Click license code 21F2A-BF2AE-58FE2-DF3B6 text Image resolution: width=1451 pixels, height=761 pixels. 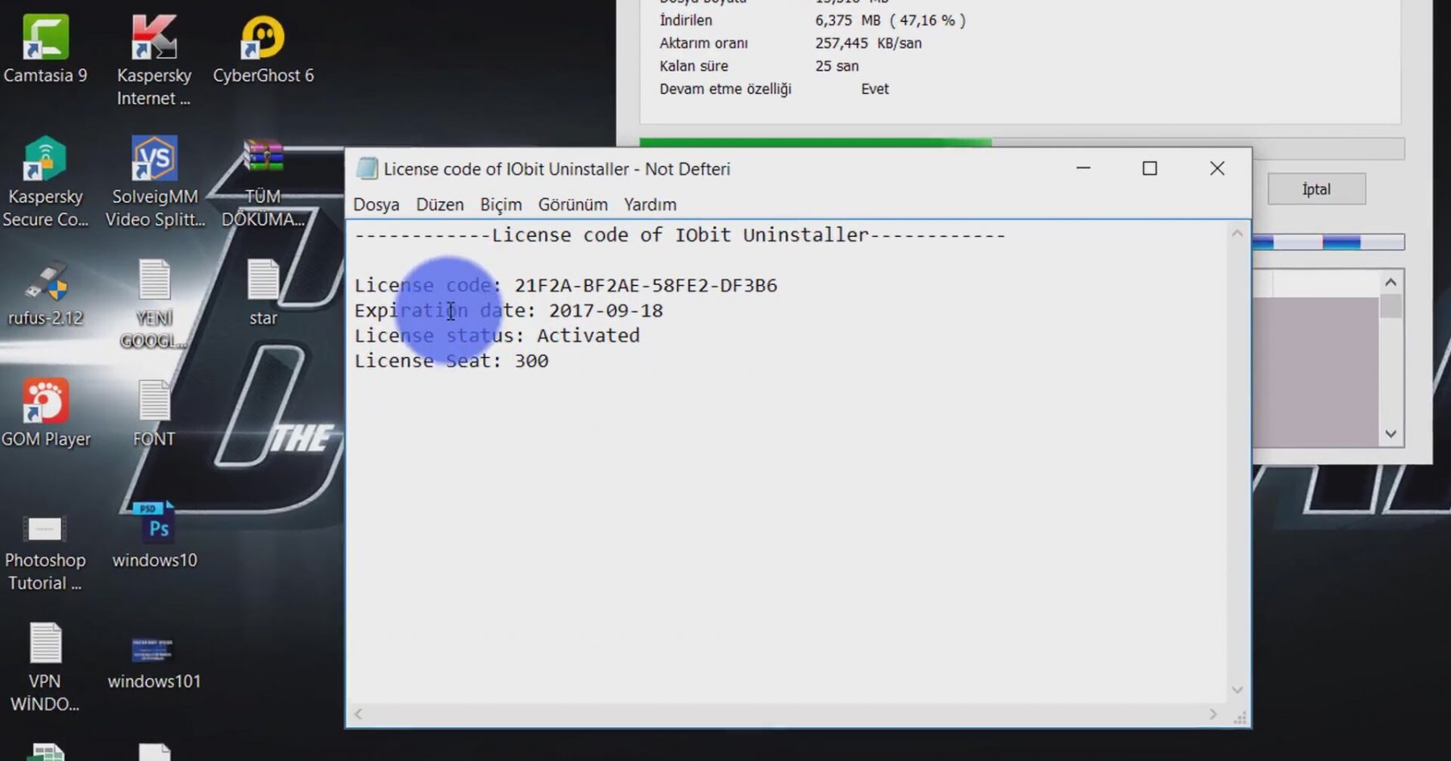click(646, 285)
